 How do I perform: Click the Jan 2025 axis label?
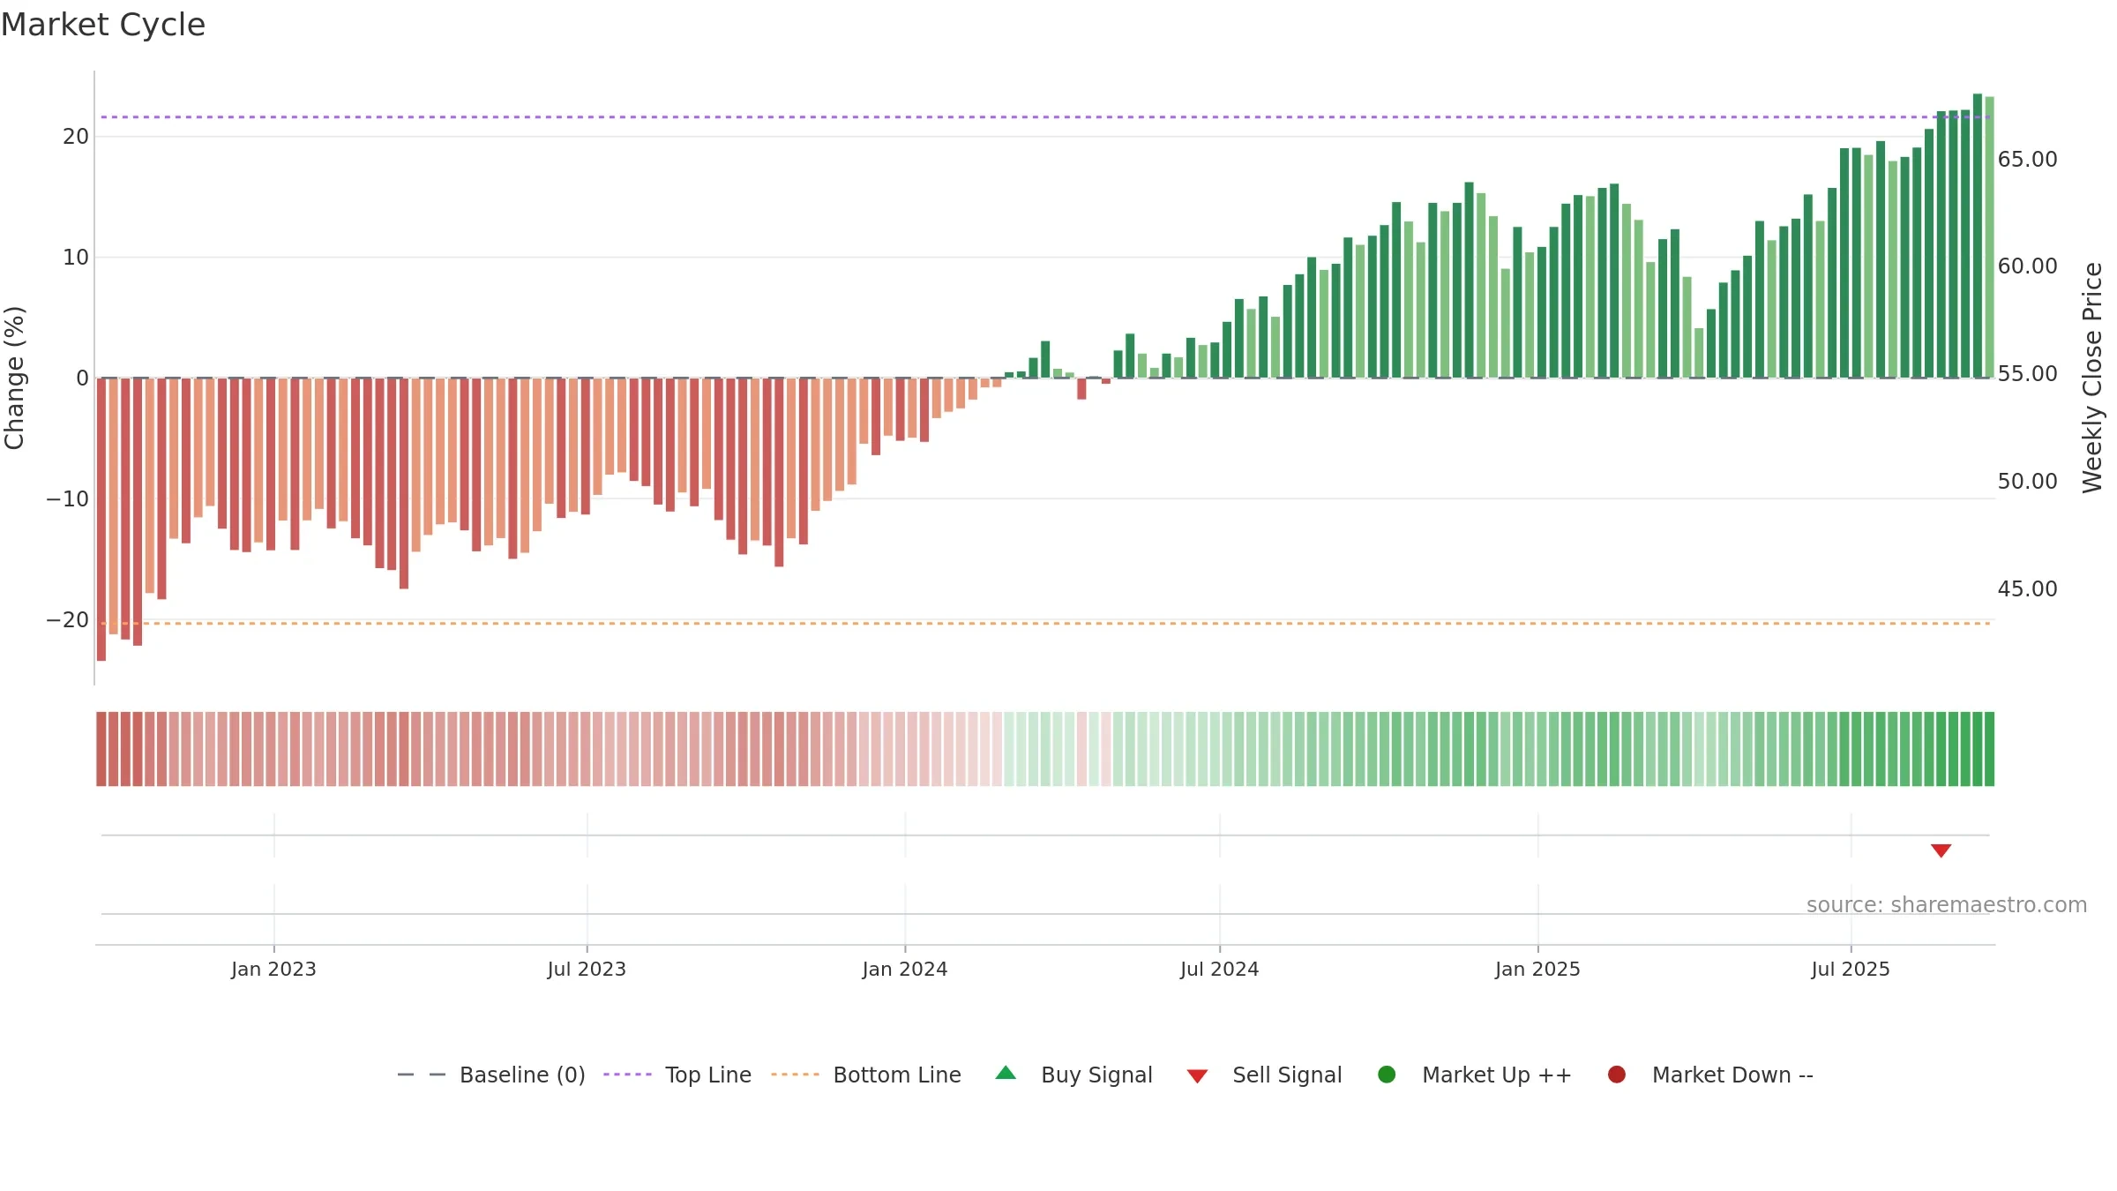coord(1537,970)
